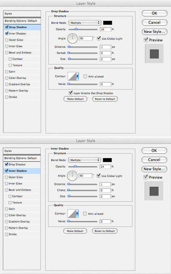171x274 pixels.
Task: Open Blend Mode dropdown in Inner Shadow settings
Action: (x=84, y=160)
